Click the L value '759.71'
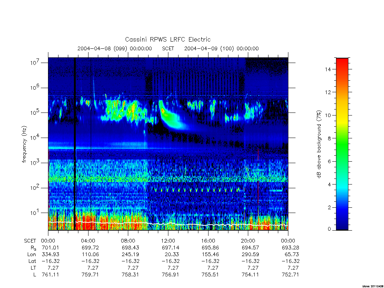This screenshot has height=288, width=384. click(90, 275)
